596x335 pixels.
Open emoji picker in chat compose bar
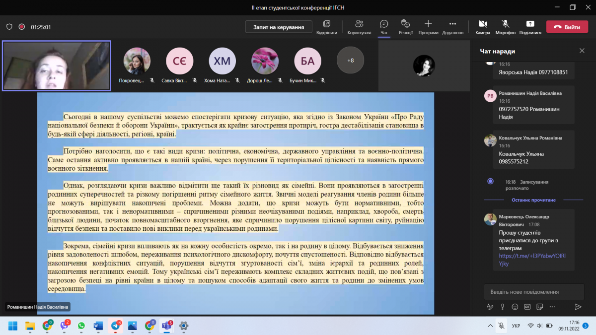(515, 307)
